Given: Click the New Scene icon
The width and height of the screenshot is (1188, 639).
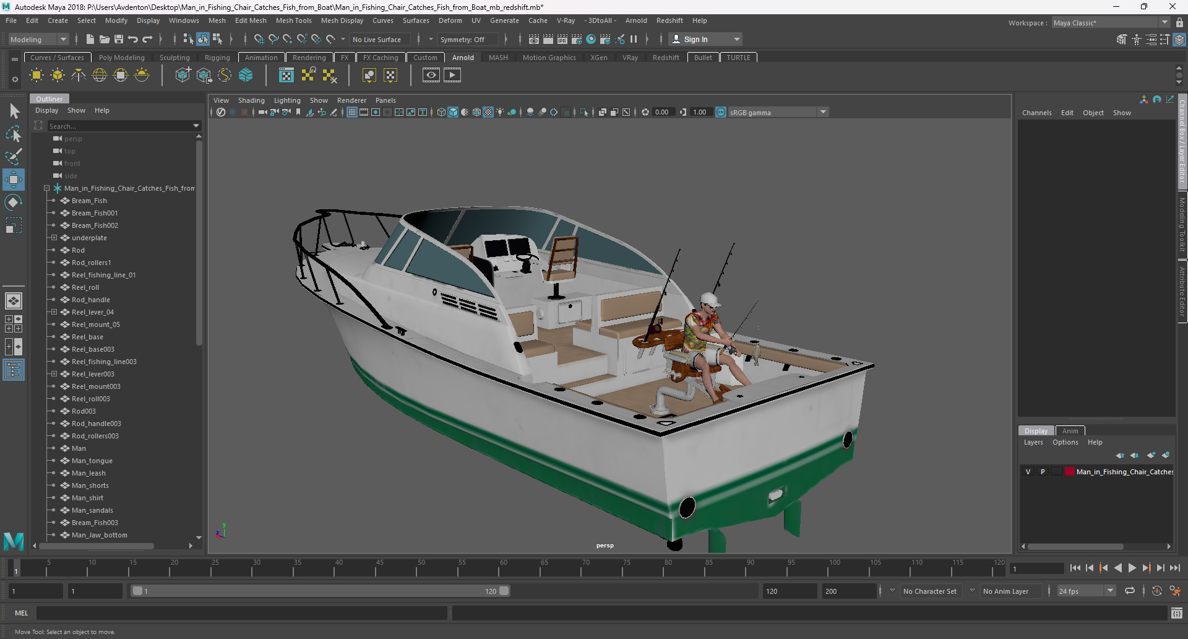Looking at the screenshot, I should coord(90,39).
